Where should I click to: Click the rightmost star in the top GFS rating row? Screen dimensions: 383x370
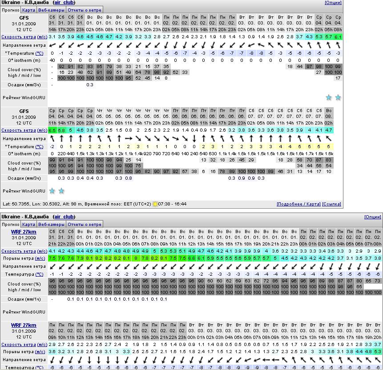(x=338, y=97)
